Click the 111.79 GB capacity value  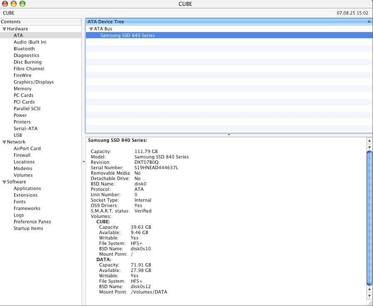(x=146, y=151)
